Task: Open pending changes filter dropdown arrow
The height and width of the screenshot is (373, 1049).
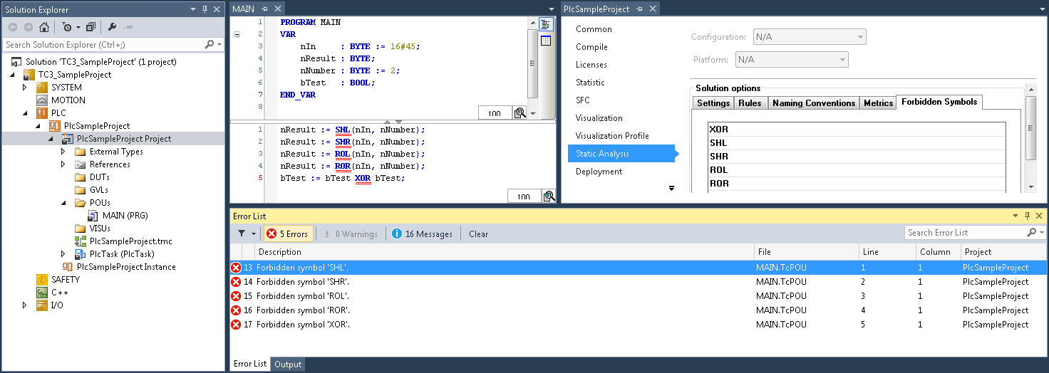Action: (77, 27)
